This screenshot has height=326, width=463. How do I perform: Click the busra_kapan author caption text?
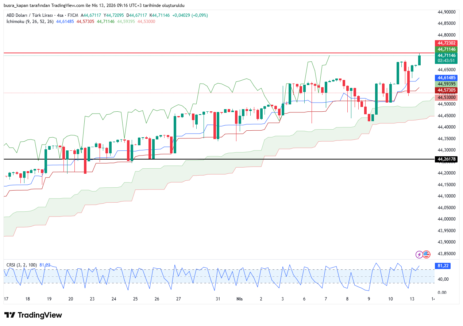coord(94,5)
